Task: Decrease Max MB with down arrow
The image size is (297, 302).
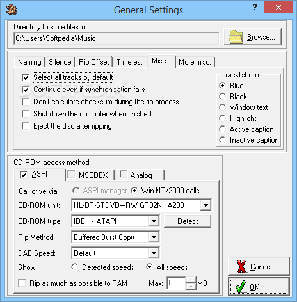Action: [191, 286]
